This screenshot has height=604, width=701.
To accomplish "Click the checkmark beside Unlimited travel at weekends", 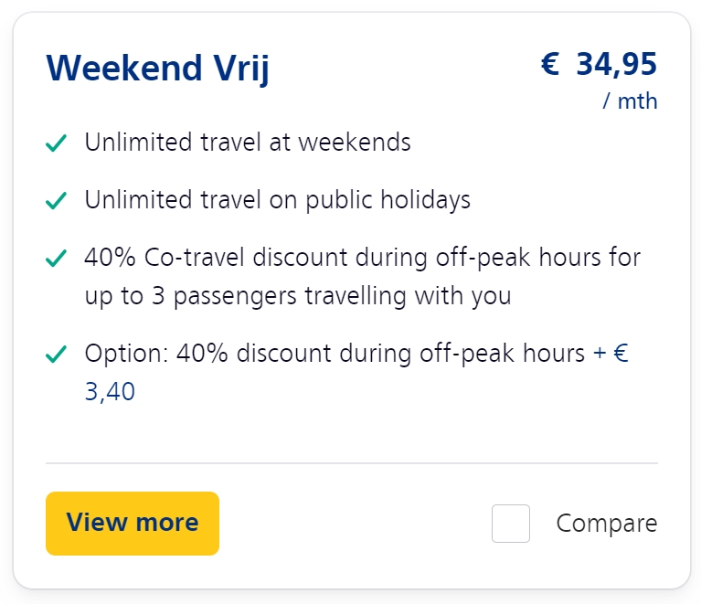I will (x=57, y=143).
